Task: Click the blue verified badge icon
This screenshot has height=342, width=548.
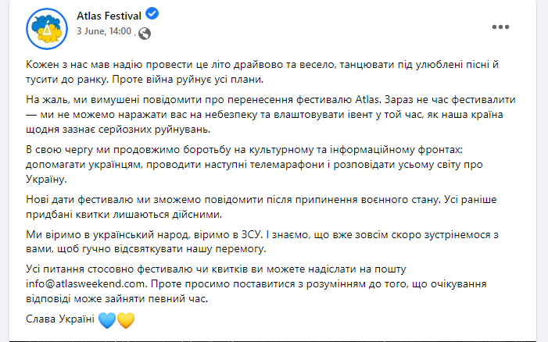Action: pyautogui.click(x=152, y=14)
